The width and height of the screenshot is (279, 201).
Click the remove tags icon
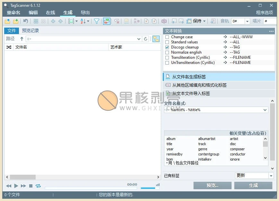(x=117, y=21)
